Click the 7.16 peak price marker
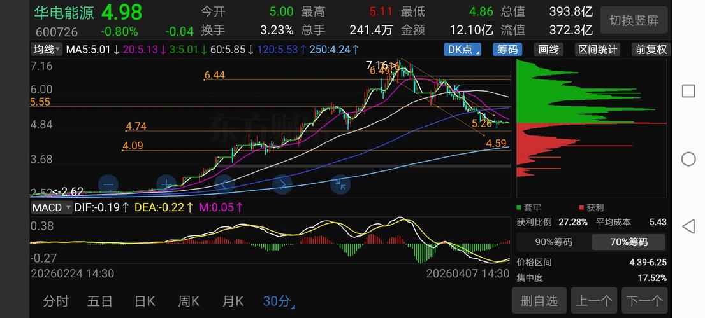Image resolution: width=705 pixels, height=318 pixels. (382, 66)
